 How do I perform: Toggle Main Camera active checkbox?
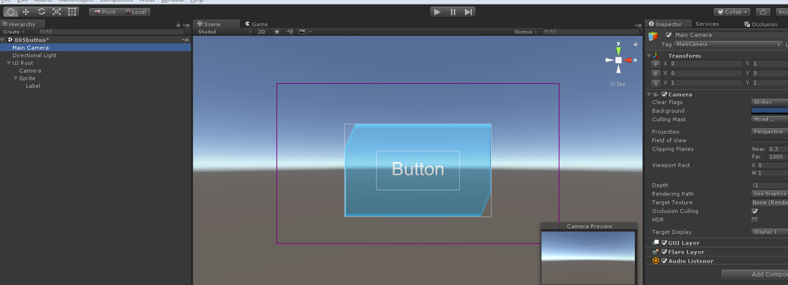(669, 35)
